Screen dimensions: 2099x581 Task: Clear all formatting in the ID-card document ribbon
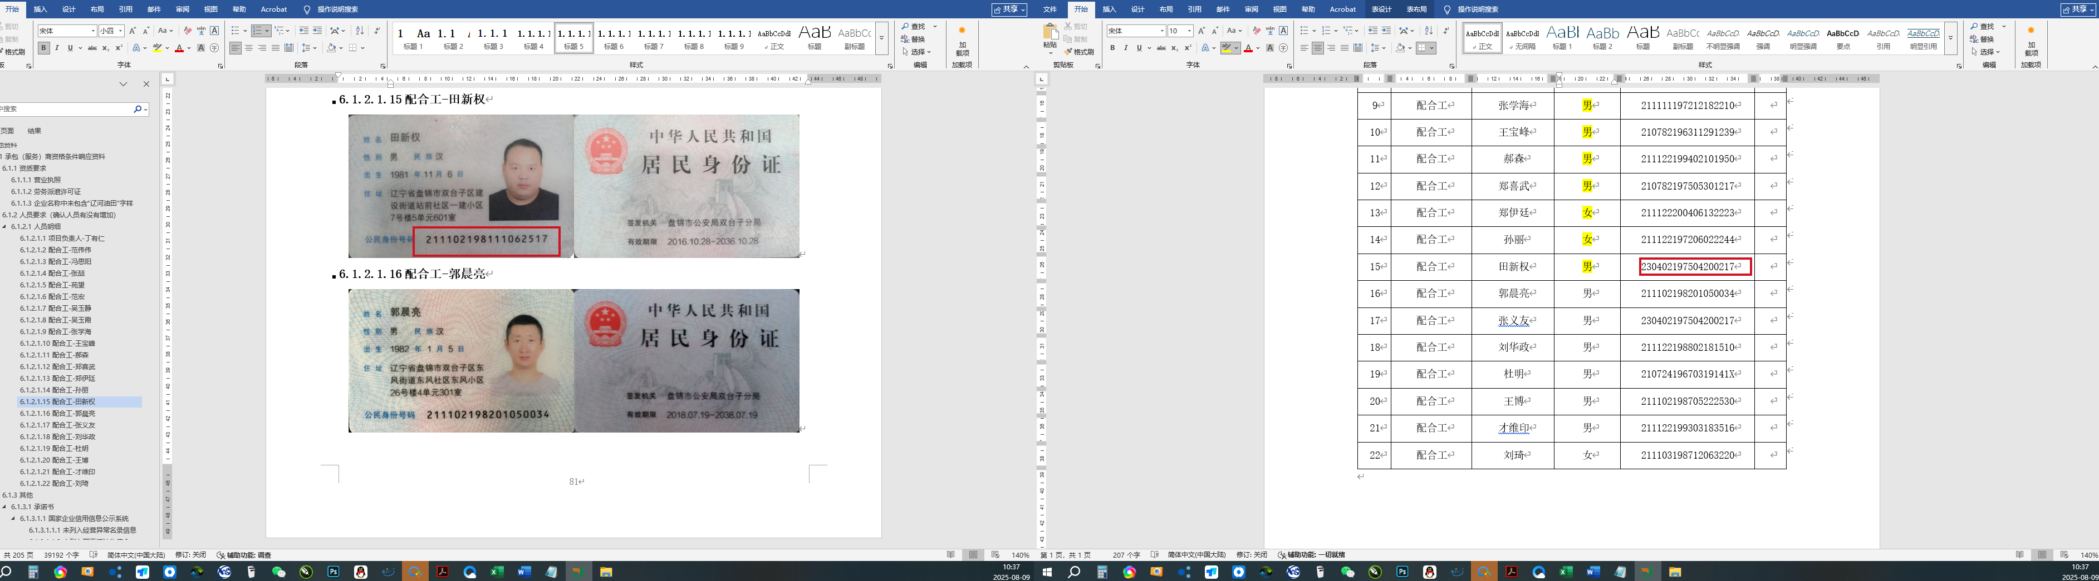(188, 31)
